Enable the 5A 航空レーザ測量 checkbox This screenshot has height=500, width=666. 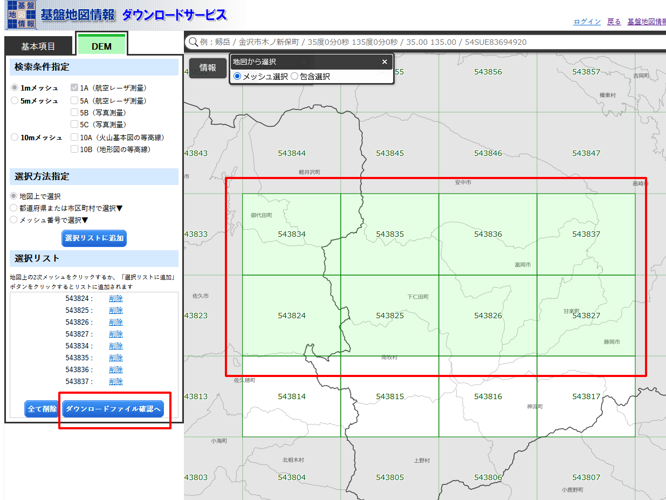[74, 101]
